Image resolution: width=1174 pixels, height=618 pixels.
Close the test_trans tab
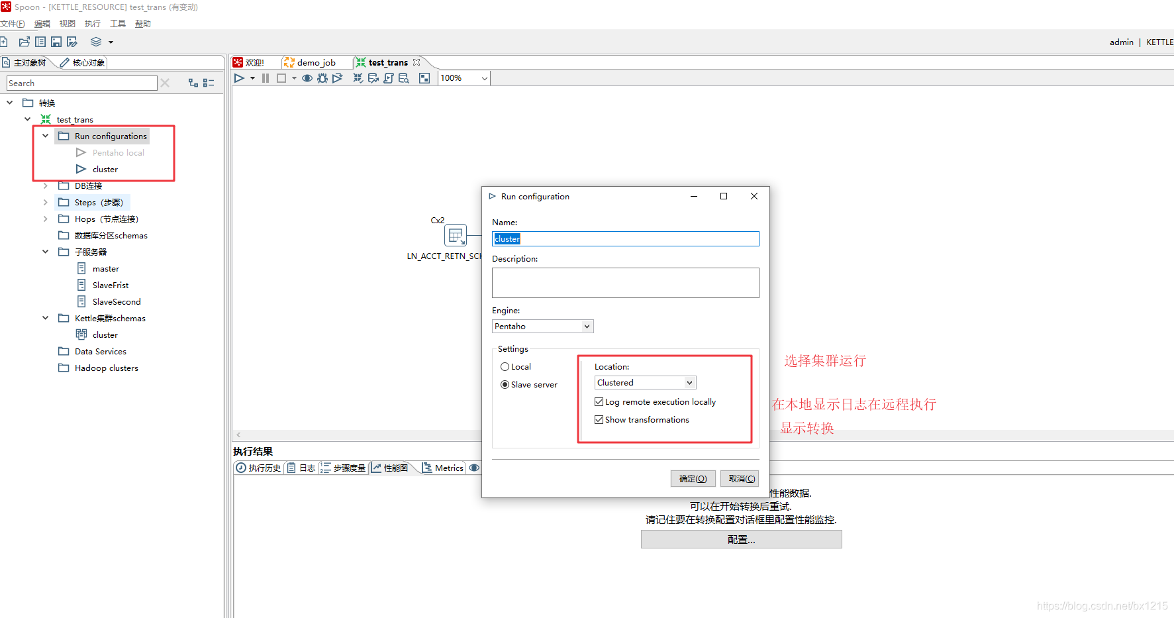(x=416, y=62)
